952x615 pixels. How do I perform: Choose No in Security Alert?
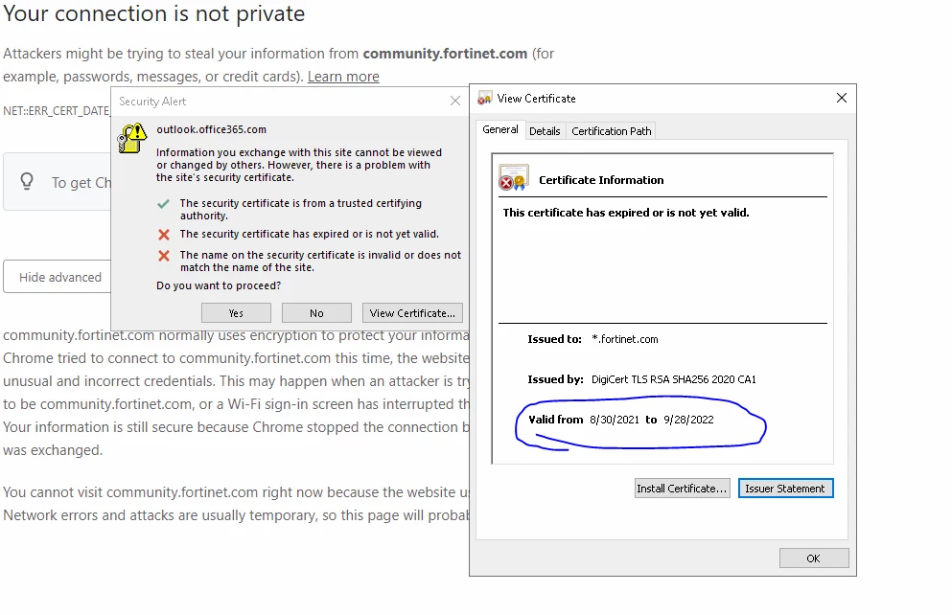click(x=316, y=313)
